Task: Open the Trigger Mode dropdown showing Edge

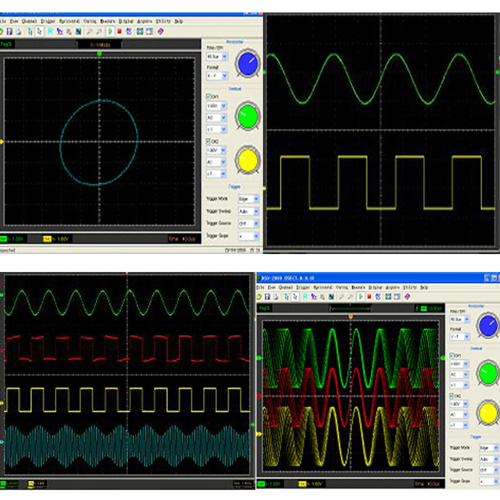Action: click(x=248, y=198)
